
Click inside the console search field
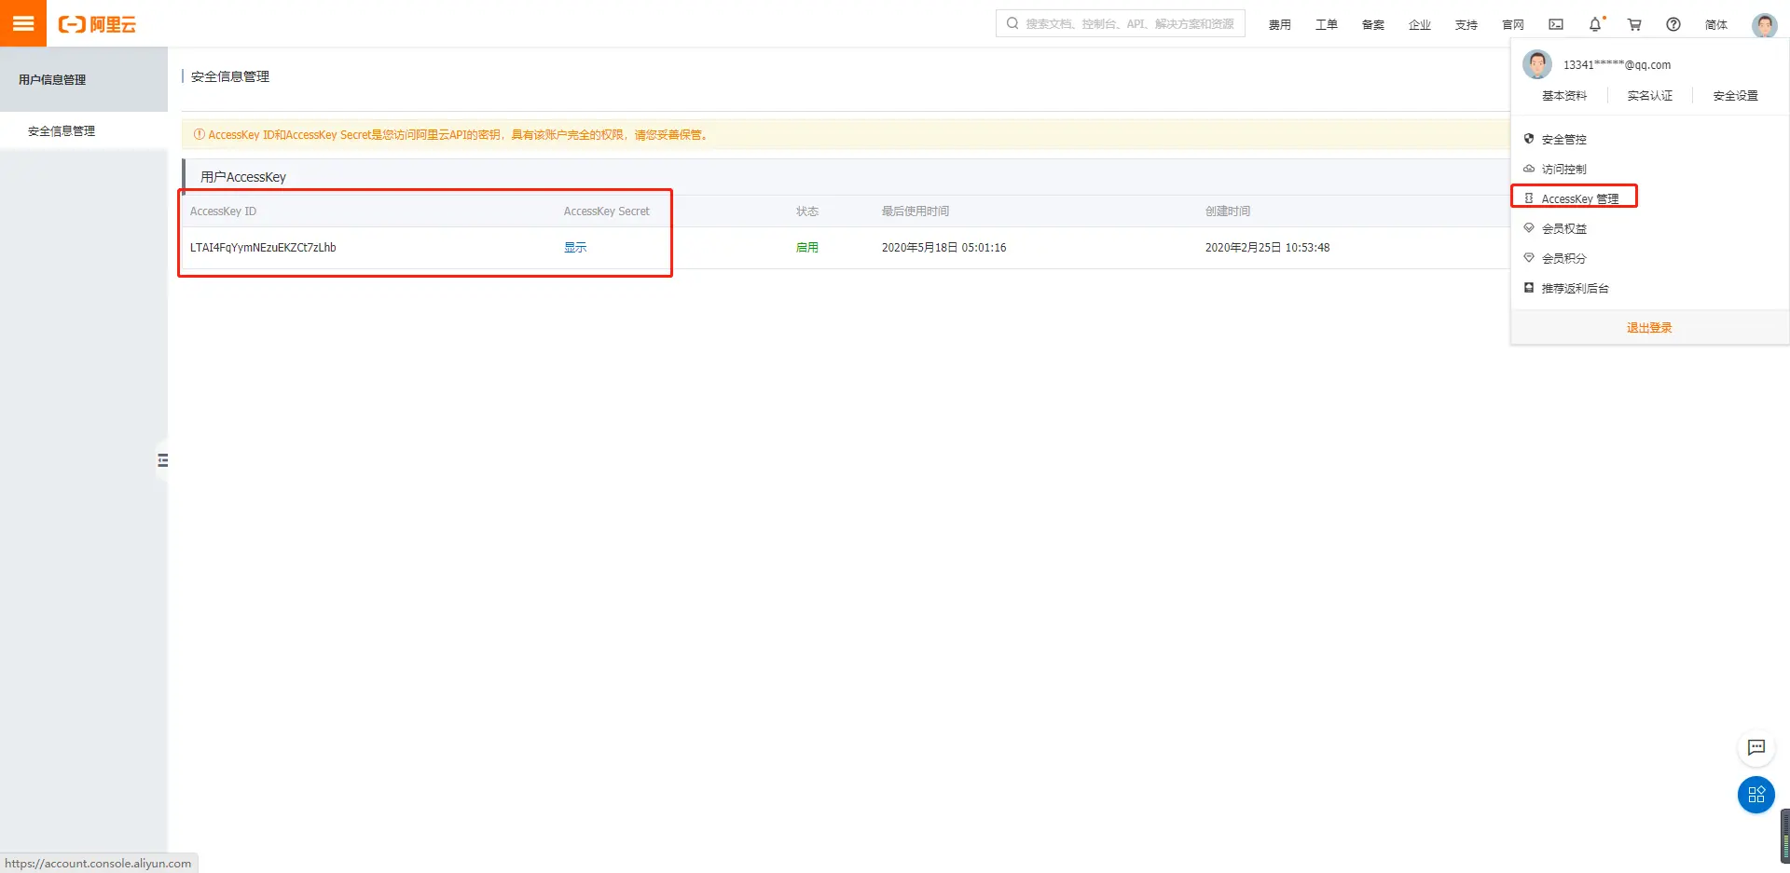(x=1121, y=23)
